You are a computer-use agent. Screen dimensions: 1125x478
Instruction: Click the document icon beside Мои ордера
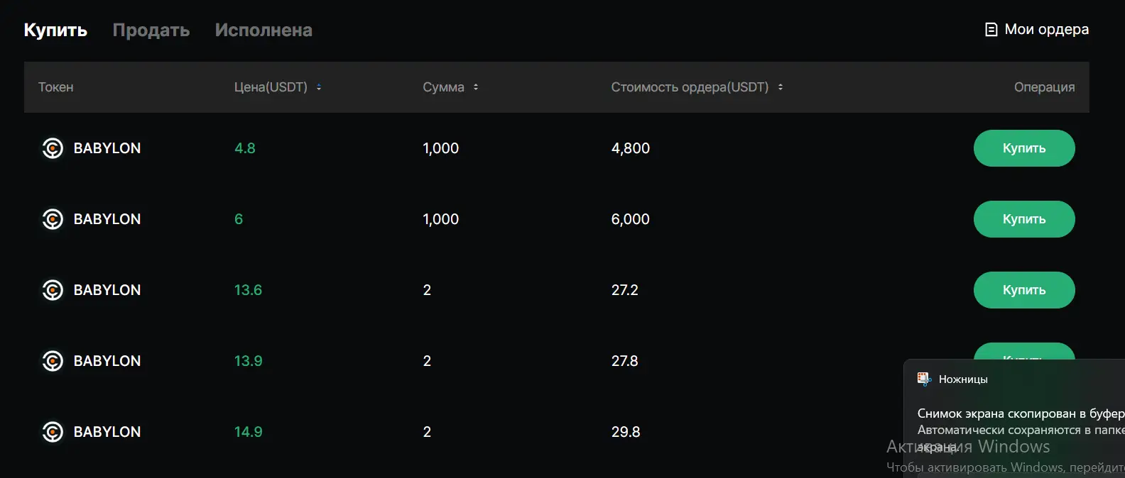click(991, 30)
